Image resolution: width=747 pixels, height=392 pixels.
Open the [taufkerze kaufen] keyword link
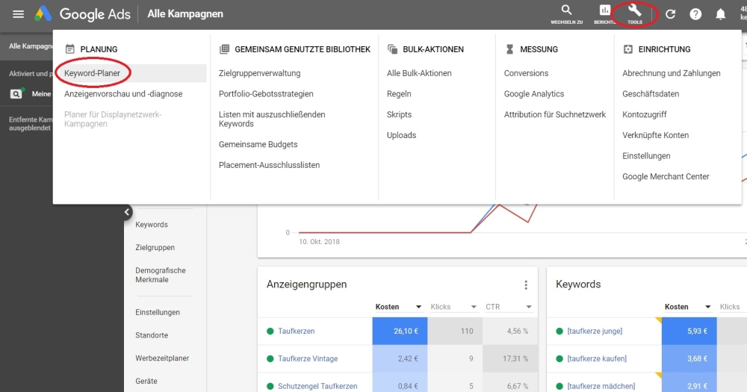point(597,358)
